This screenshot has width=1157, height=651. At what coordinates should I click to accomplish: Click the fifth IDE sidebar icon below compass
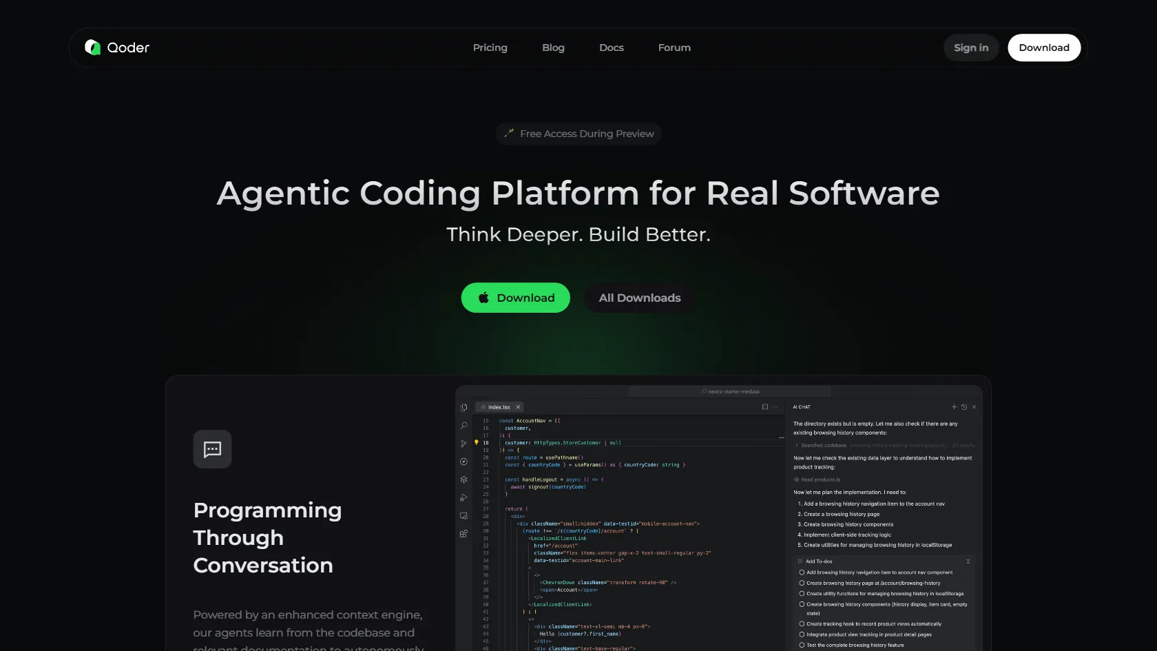[x=463, y=479]
